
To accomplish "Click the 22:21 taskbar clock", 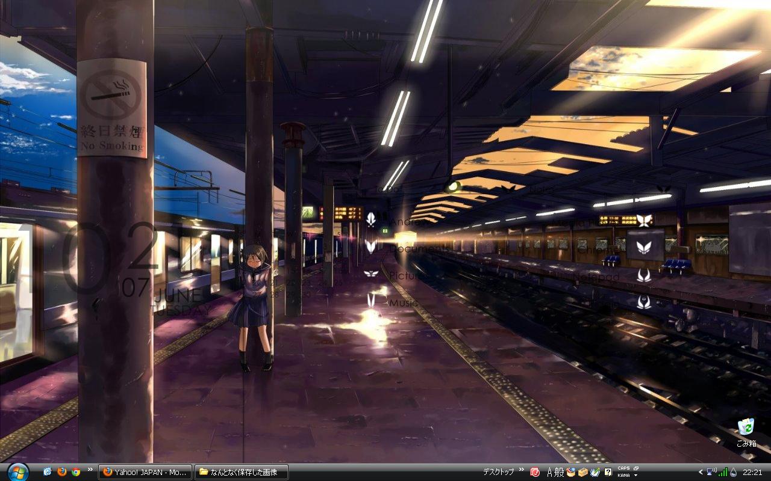I will pyautogui.click(x=753, y=472).
